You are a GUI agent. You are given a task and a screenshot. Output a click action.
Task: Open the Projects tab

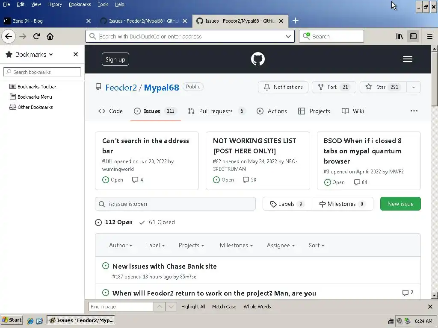click(314, 111)
